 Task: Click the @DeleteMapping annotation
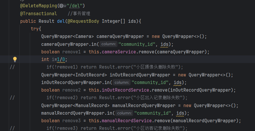[x=39, y=6]
